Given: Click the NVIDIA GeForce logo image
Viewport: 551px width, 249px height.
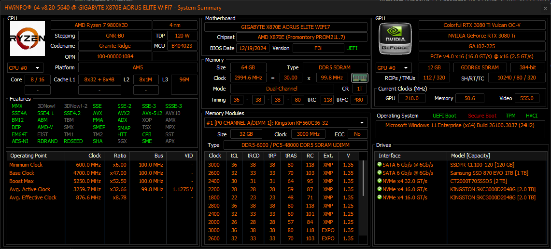Looking at the screenshot, I should (396, 39).
